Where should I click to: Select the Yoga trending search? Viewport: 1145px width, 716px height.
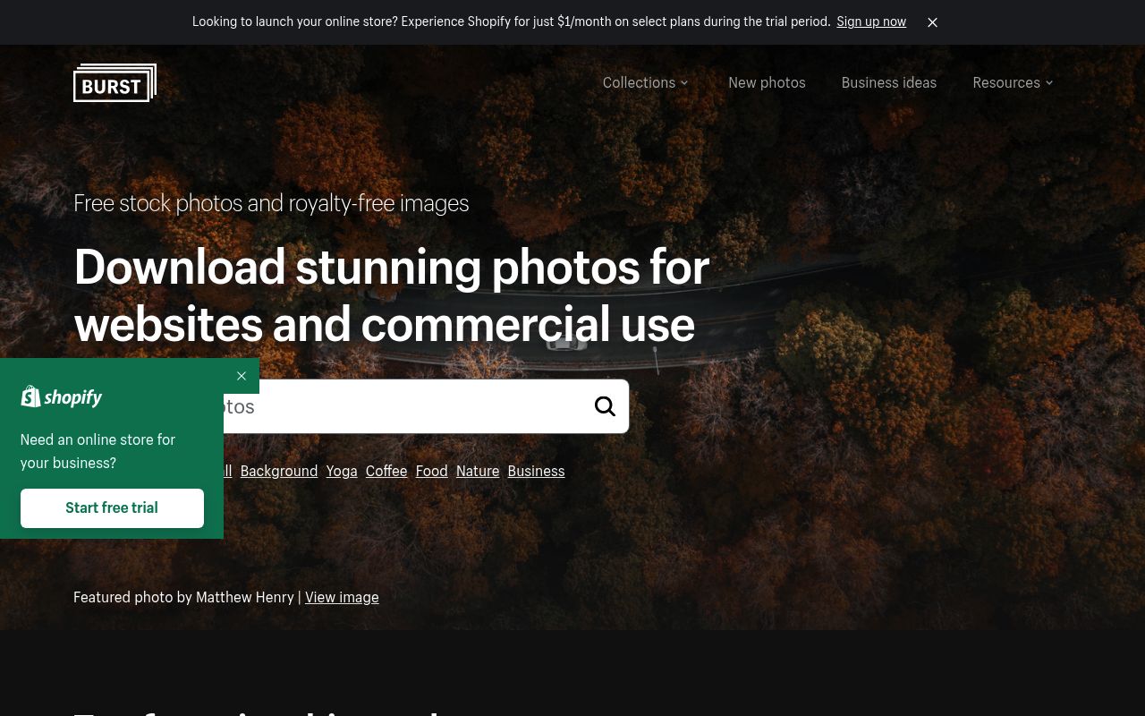[x=341, y=471]
